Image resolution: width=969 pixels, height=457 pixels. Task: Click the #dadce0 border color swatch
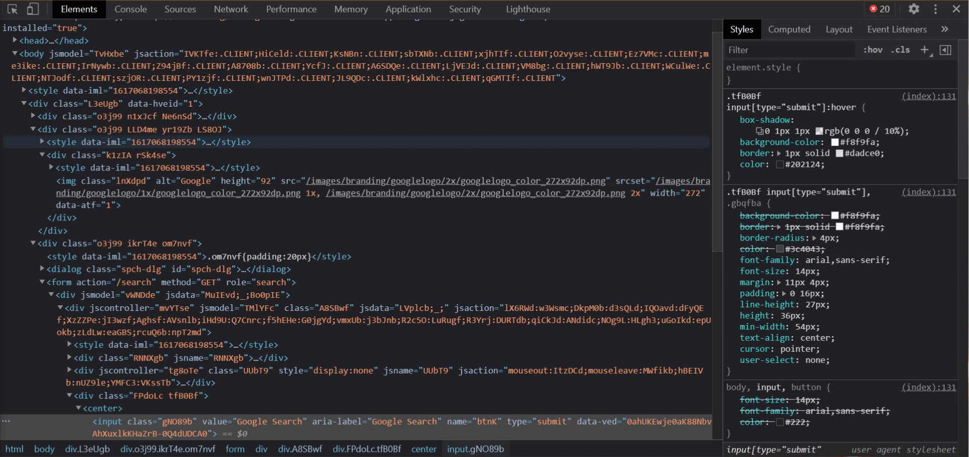coord(840,153)
